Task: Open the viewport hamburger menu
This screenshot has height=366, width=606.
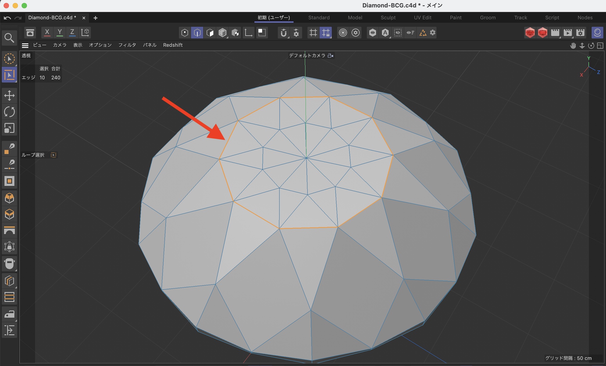Action: coord(25,45)
